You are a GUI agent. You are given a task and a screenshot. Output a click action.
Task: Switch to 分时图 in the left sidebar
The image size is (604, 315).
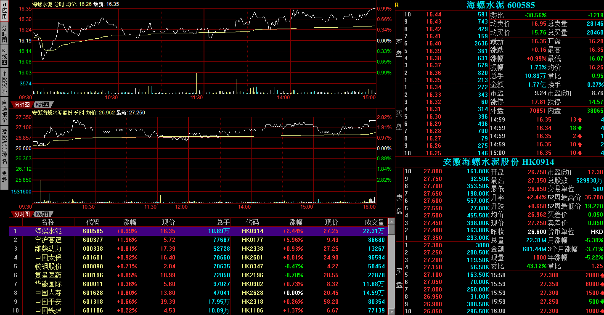(x=4, y=34)
